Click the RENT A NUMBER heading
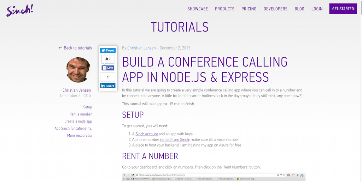This screenshot has height=182, width=362. (x=150, y=156)
